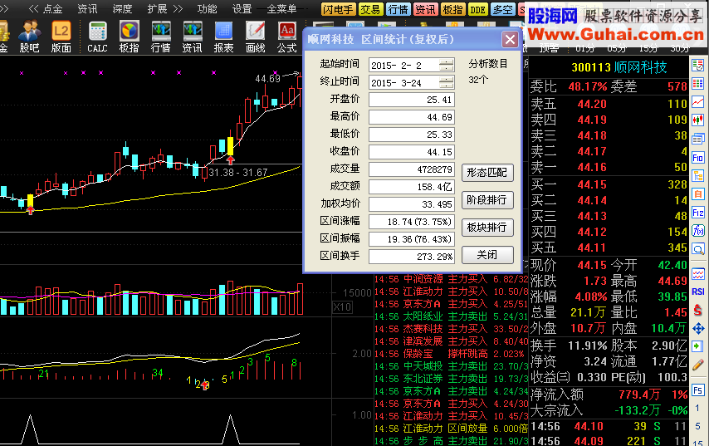709x446 pixels.
Task: Click the 交易 yellow tab button
Action: coord(370,9)
